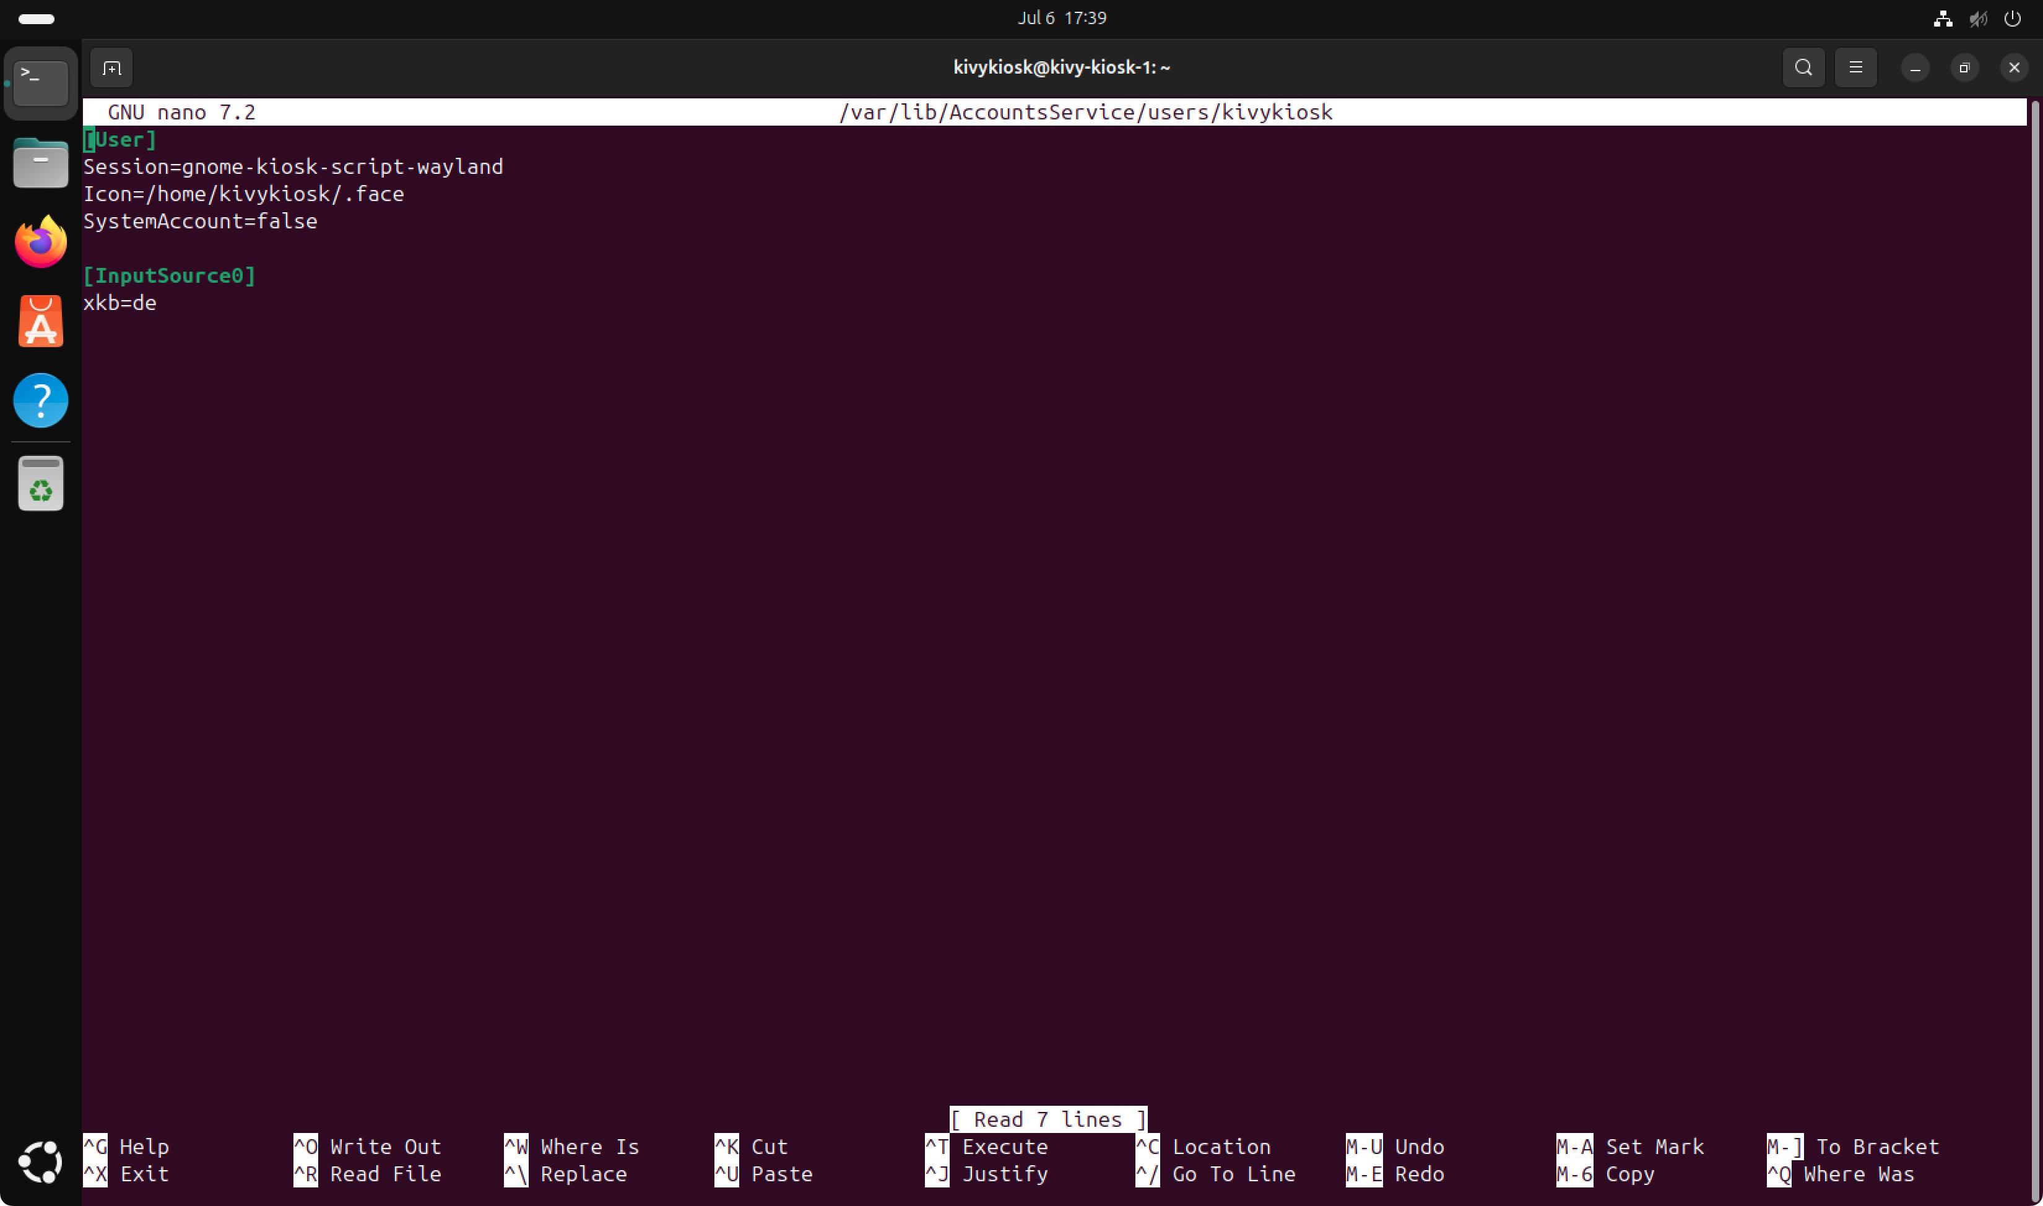The height and width of the screenshot is (1206, 2043).
Task: Open a new terminal tab
Action: point(111,67)
